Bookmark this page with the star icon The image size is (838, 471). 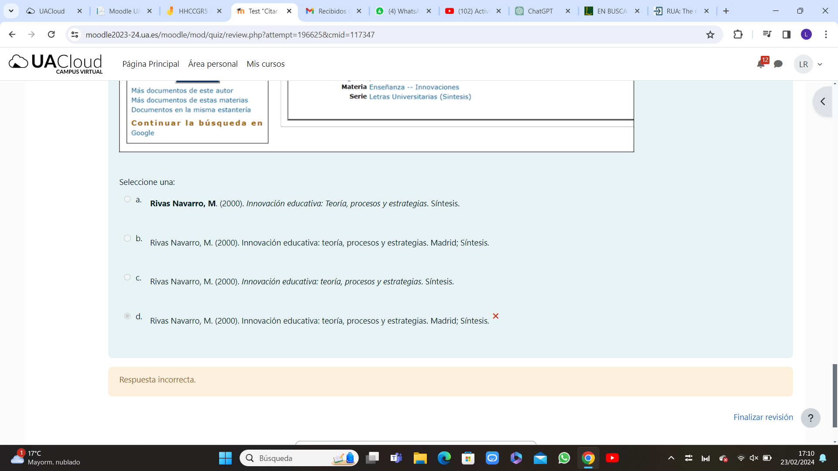pyautogui.click(x=710, y=34)
